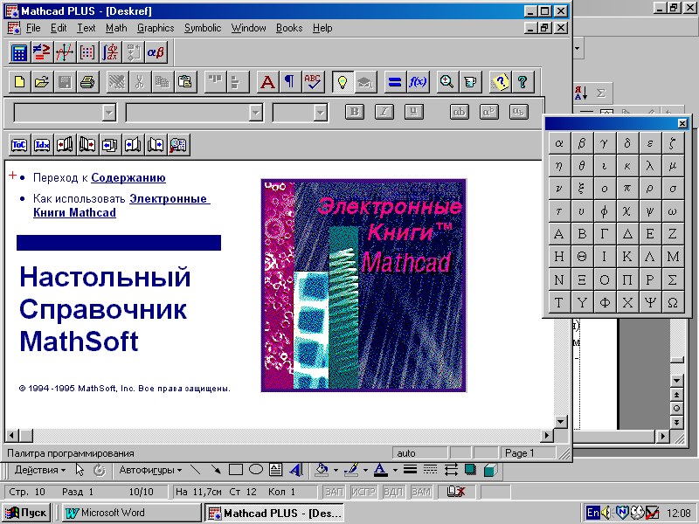Viewport: 699px width, 524px height.
Task: Open the Calculus palette
Action: [110, 52]
